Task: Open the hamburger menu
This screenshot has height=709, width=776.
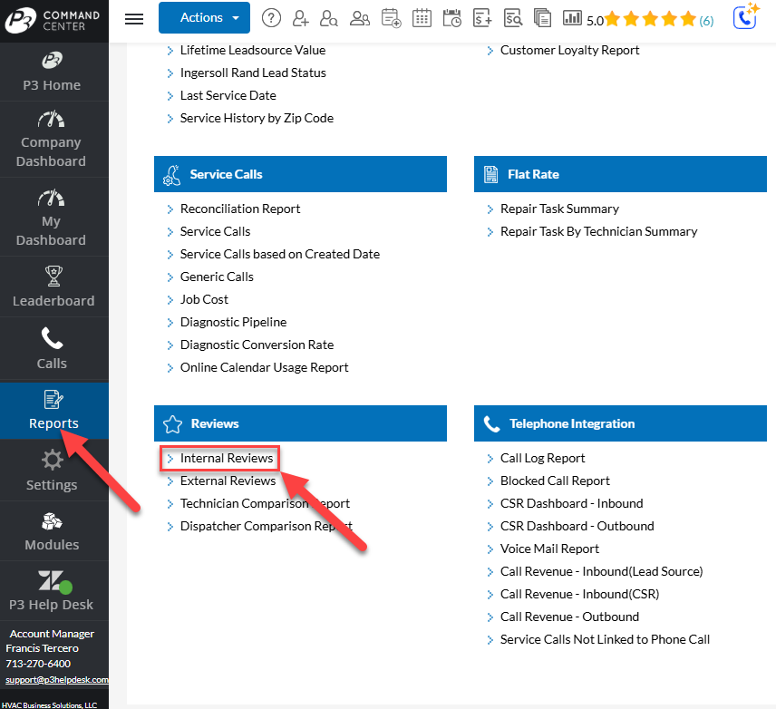Action: click(134, 18)
